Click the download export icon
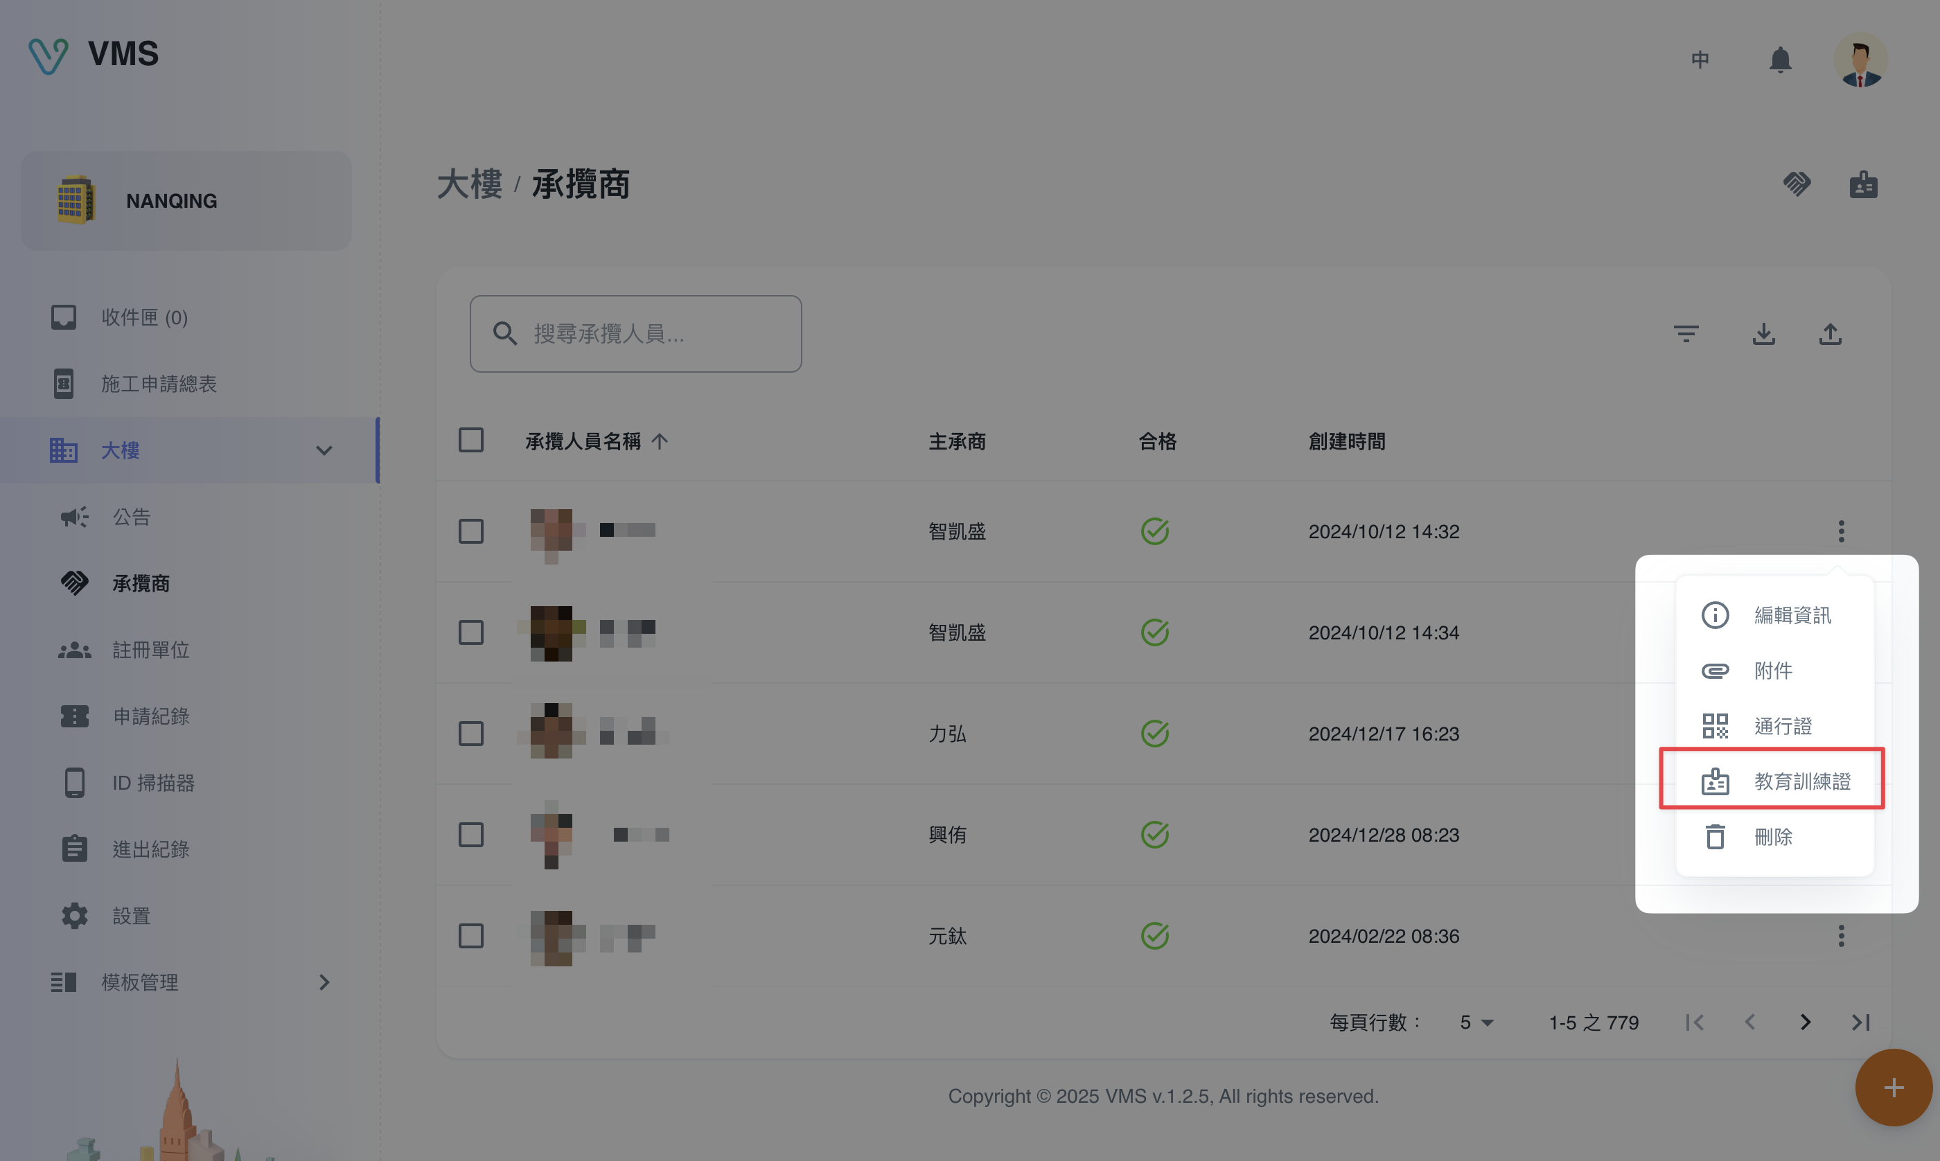Image resolution: width=1940 pixels, height=1161 pixels. click(1763, 334)
